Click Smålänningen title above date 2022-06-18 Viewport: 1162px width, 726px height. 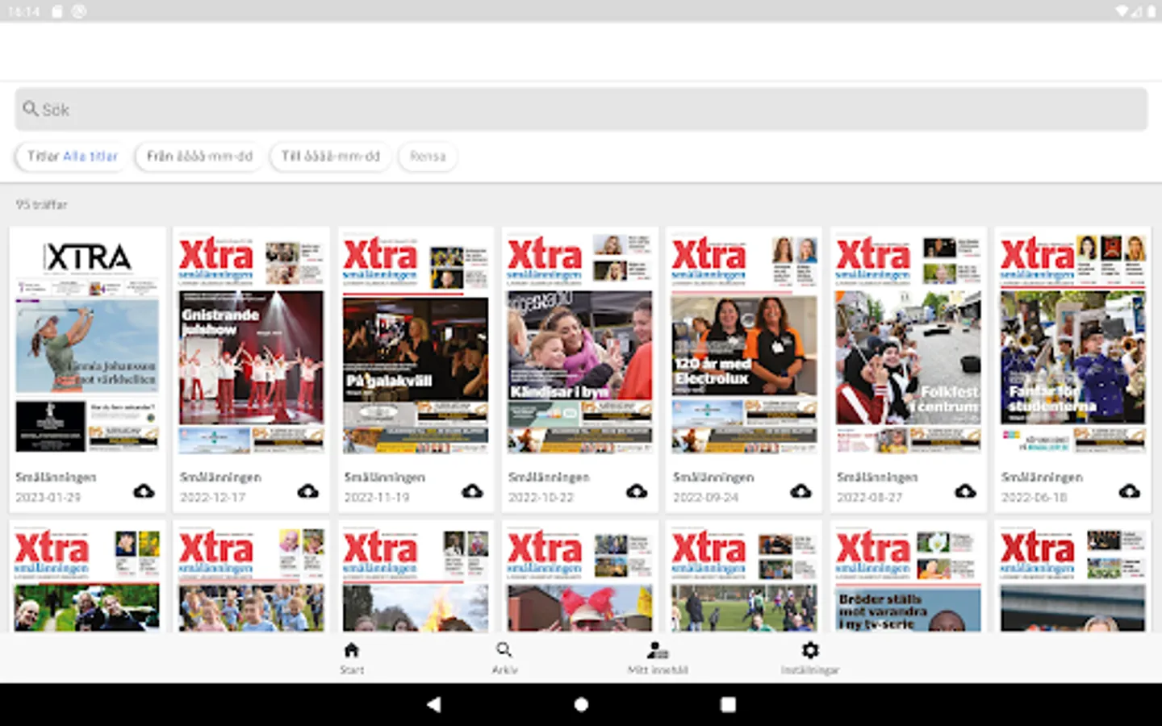(1042, 478)
